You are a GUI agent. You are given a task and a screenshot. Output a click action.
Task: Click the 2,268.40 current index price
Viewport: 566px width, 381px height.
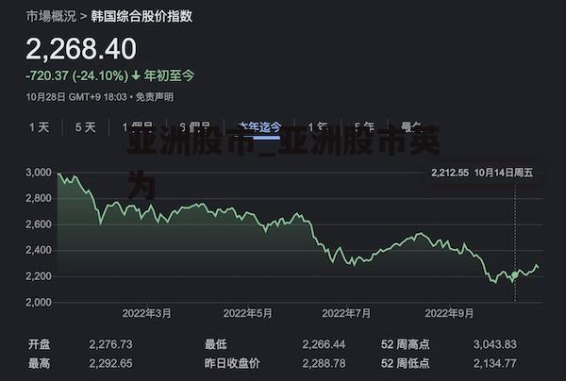[x=81, y=49]
